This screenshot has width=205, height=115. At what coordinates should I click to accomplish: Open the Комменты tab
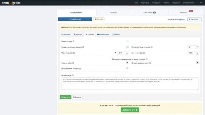coord(150,13)
